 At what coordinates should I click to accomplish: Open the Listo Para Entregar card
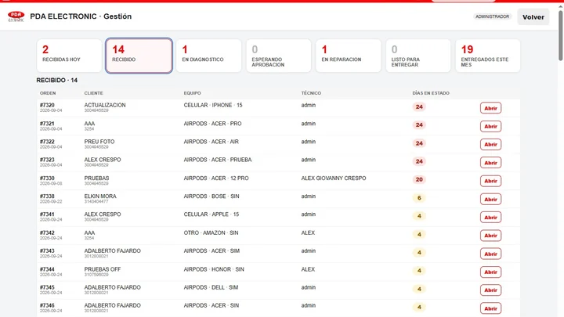(418, 56)
